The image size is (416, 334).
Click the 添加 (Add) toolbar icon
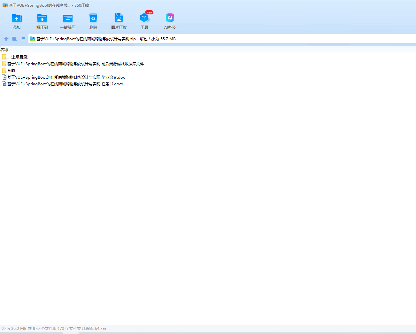click(x=17, y=19)
